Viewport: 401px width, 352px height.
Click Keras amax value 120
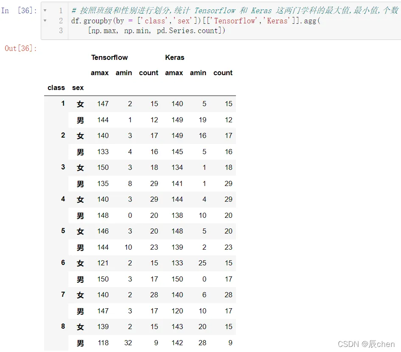pyautogui.click(x=177, y=311)
